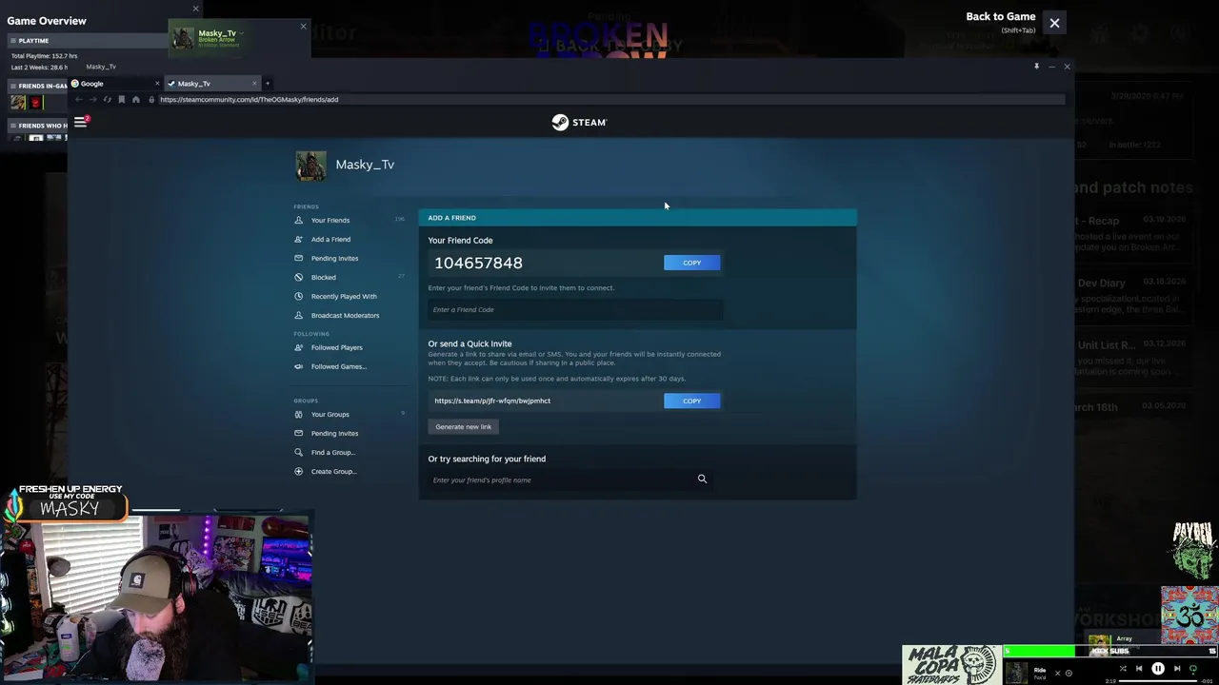Click Generate new link button

click(464, 426)
